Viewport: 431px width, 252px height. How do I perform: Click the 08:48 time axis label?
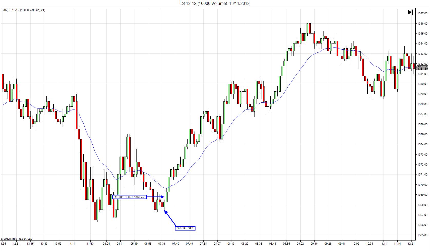click(272, 244)
